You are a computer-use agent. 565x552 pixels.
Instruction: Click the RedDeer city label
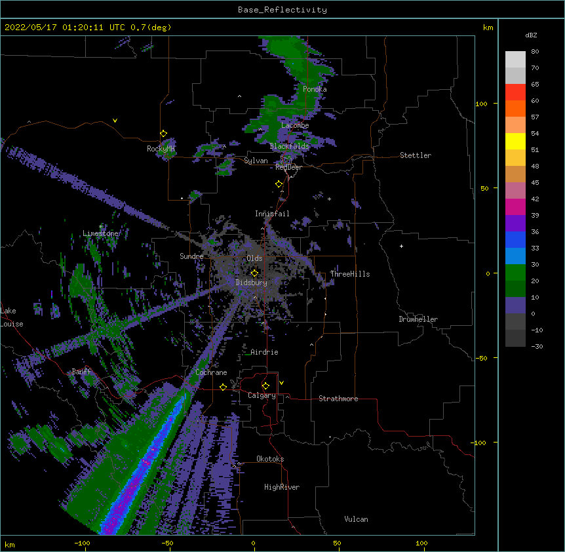(288, 167)
